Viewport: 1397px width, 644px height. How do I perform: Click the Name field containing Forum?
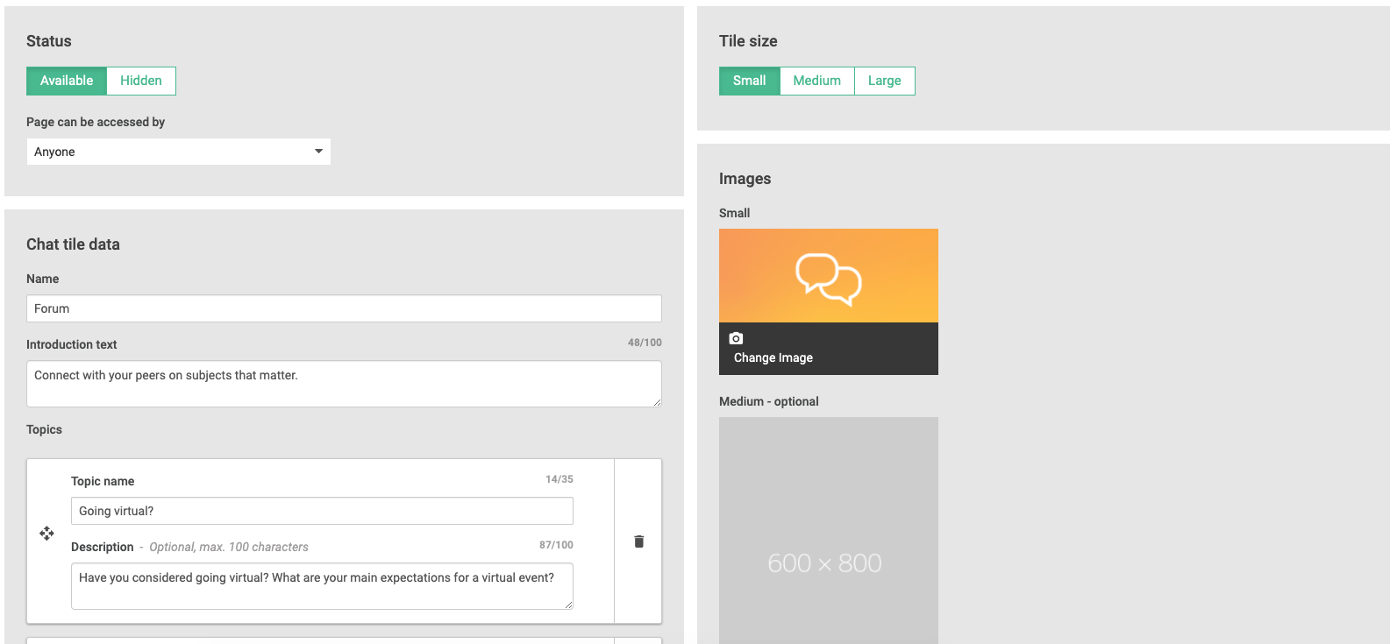(x=344, y=308)
